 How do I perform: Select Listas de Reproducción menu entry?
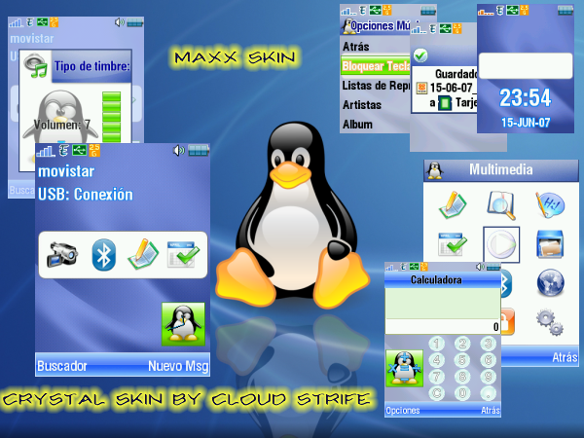click(x=376, y=86)
